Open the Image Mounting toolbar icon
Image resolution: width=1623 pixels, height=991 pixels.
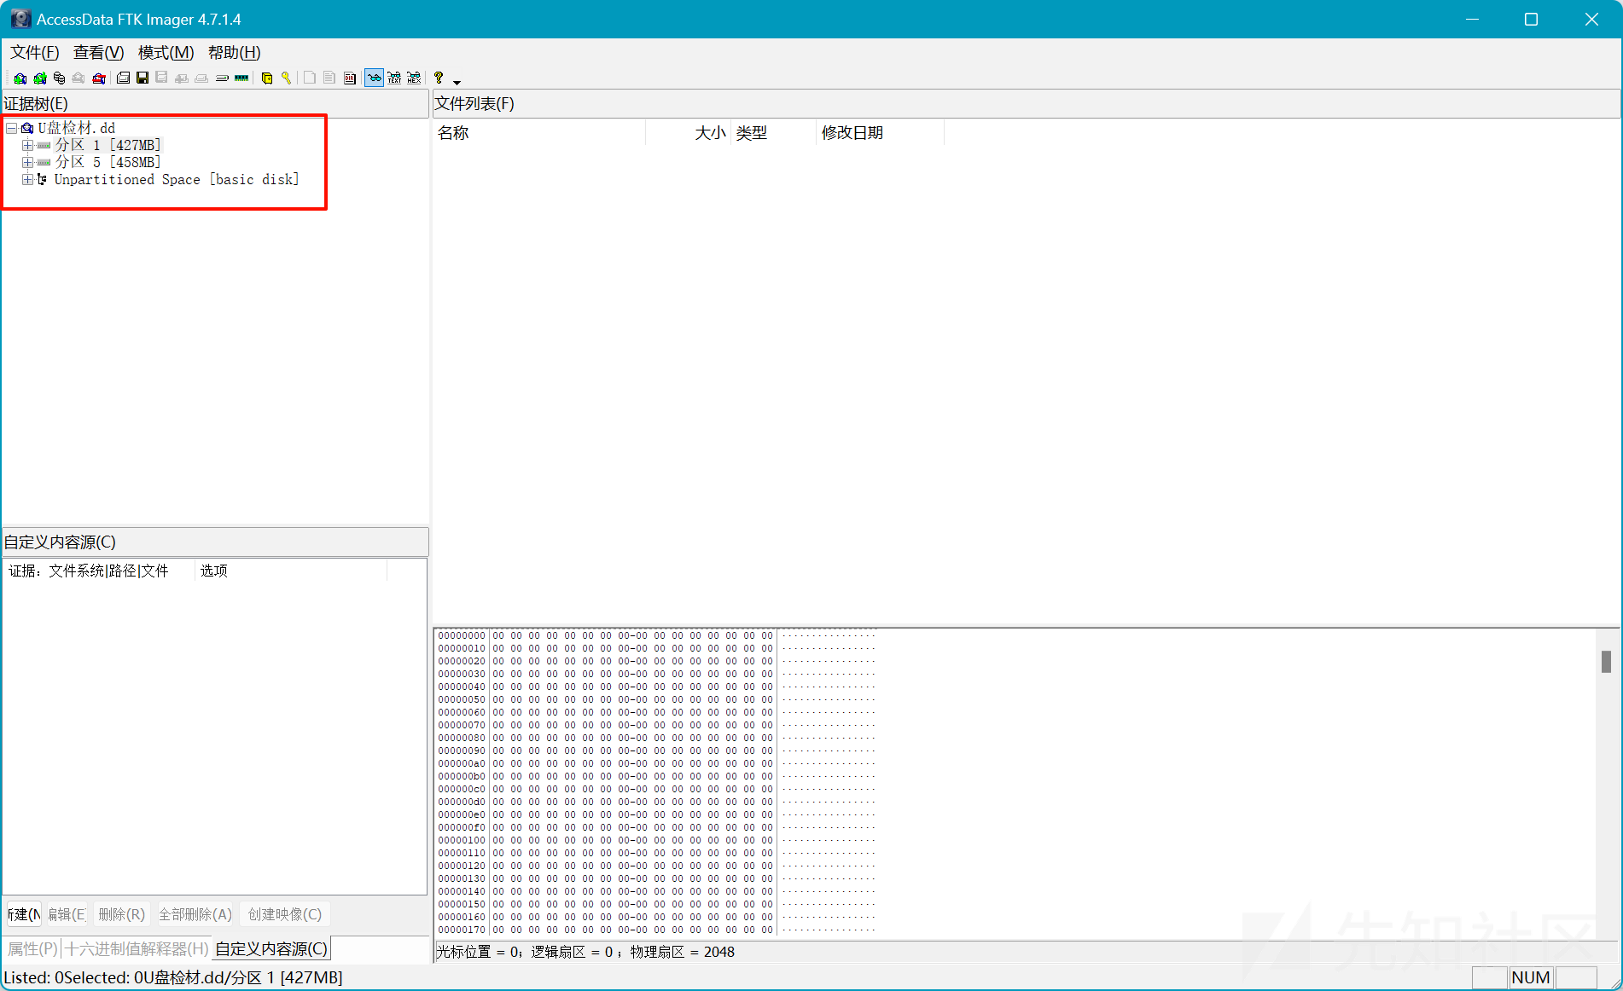59,78
